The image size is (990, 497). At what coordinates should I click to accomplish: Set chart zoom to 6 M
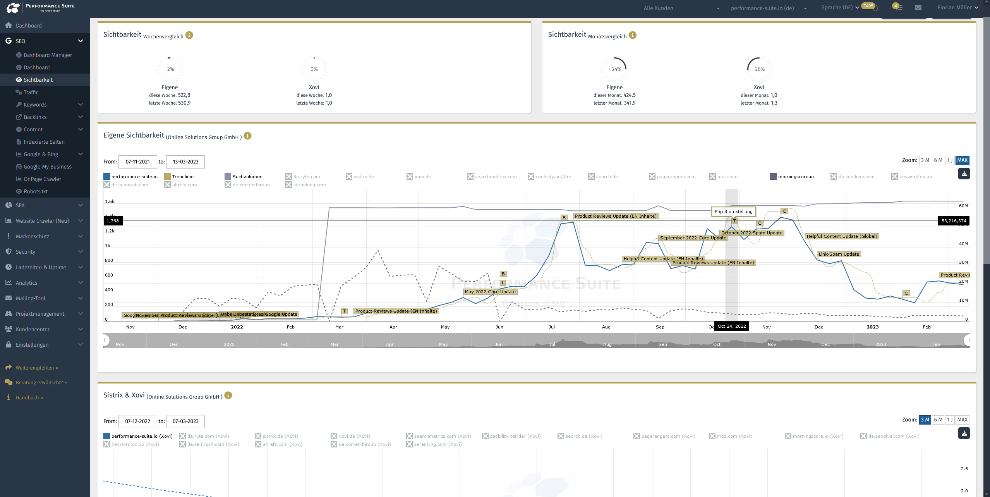coord(937,160)
